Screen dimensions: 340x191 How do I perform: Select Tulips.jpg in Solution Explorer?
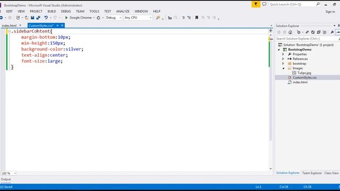[304, 73]
